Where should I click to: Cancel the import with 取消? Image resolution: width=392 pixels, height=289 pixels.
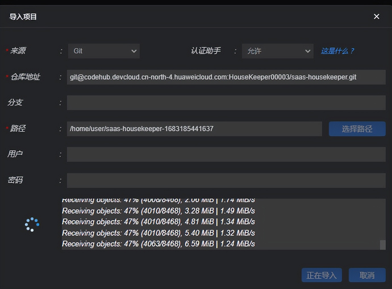[367, 275]
